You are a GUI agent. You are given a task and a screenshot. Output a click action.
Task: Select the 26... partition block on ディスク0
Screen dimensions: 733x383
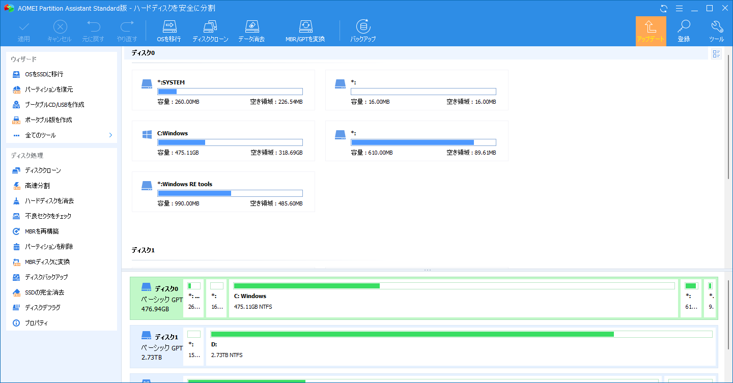tap(194, 298)
